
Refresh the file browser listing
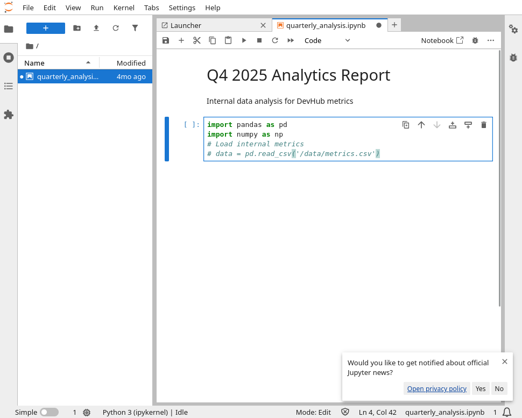(116, 29)
